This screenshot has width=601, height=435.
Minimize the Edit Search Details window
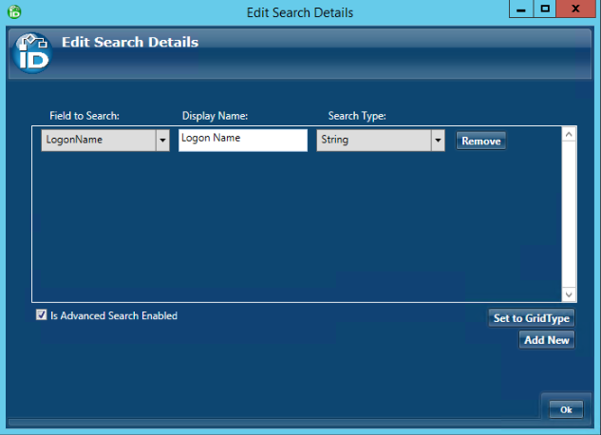521,9
